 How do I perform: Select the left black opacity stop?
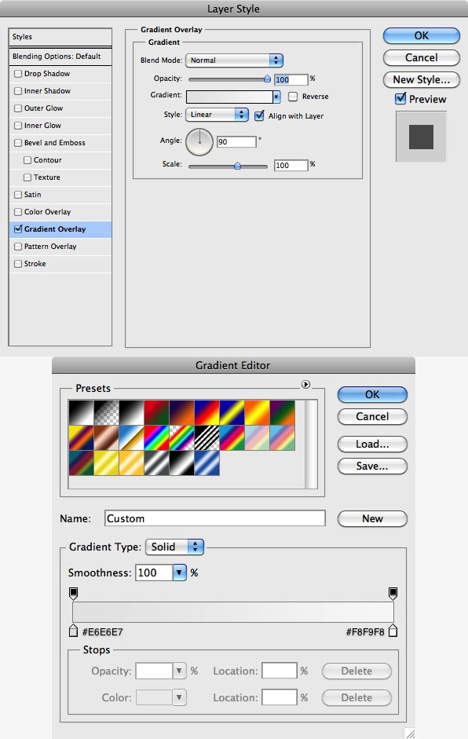point(73,594)
